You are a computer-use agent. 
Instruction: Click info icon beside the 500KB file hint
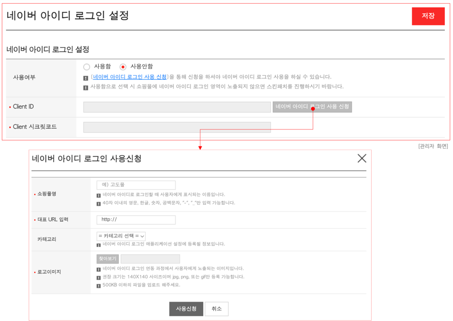99,286
